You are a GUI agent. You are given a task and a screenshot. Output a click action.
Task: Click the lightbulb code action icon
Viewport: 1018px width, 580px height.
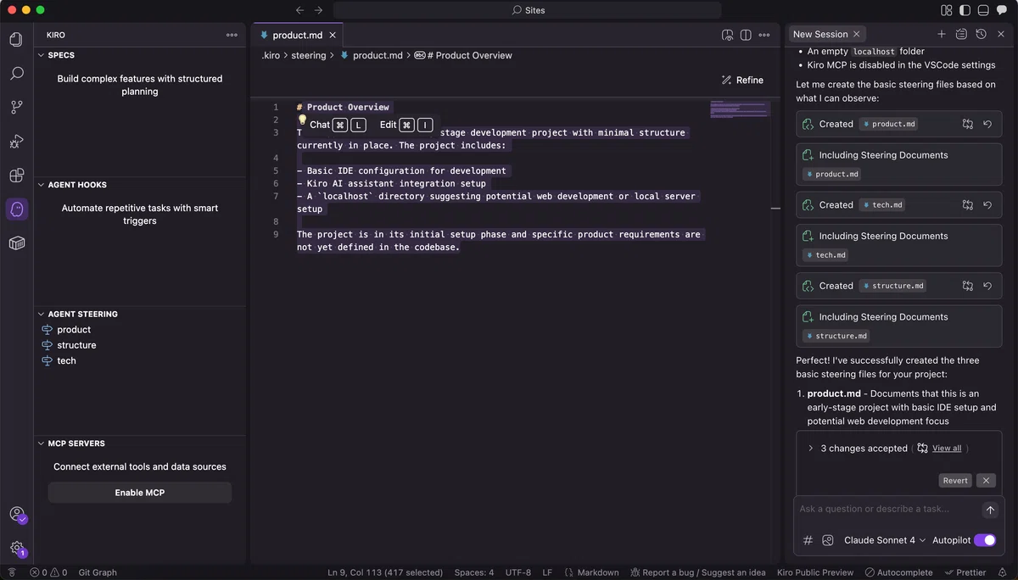pos(302,120)
